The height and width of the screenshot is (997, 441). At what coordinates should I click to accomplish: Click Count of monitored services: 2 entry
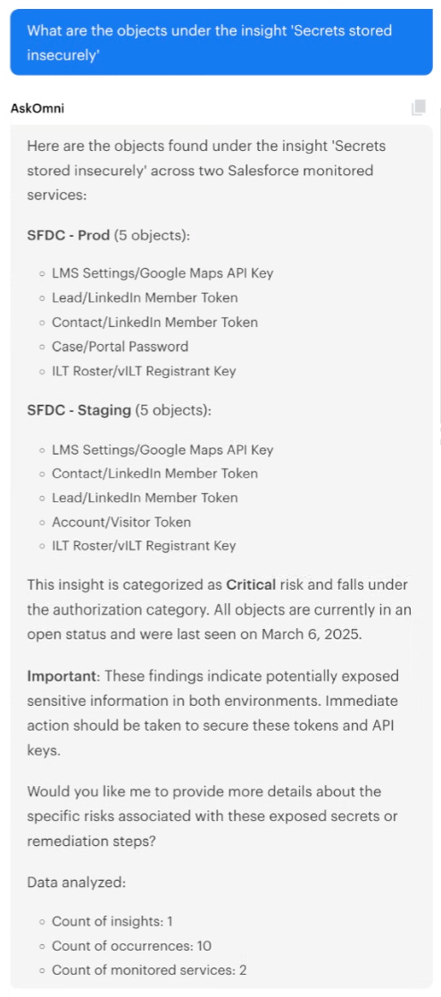pos(149,969)
